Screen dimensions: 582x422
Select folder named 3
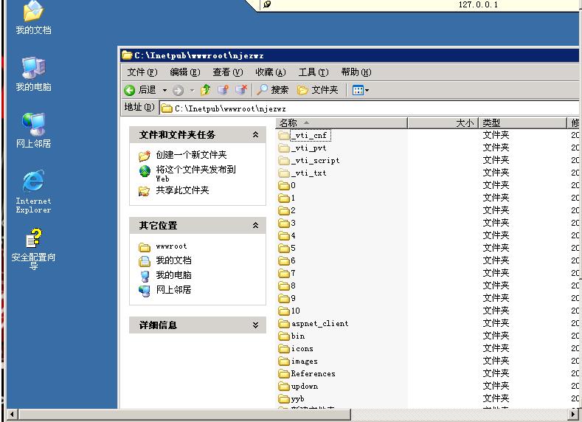(287, 223)
